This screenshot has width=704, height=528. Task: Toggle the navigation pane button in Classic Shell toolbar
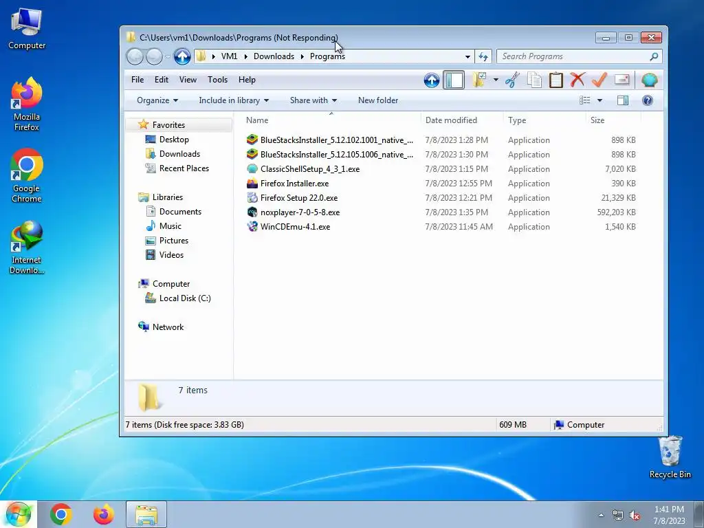(x=454, y=80)
